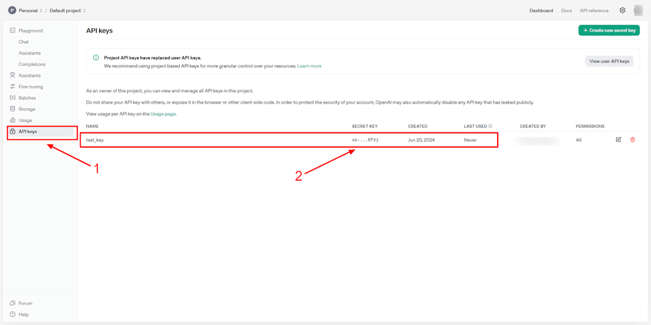This screenshot has height=325, width=651.
Task: Click the Storage database icon
Action: (x=13, y=109)
